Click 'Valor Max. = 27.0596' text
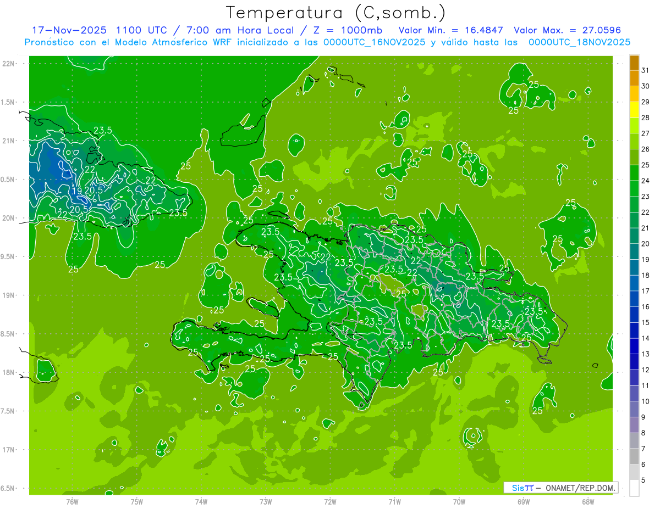 click(568, 30)
